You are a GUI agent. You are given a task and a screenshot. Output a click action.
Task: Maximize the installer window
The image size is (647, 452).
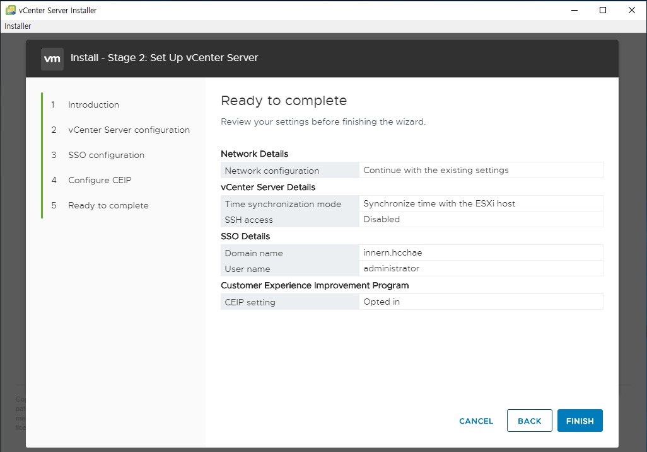[x=603, y=10]
